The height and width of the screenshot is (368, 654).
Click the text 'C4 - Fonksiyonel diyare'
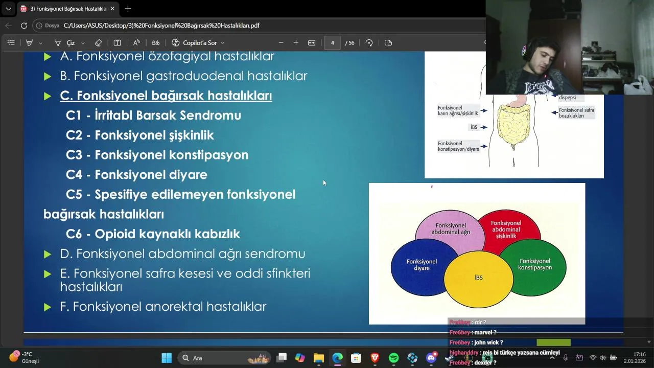point(136,175)
